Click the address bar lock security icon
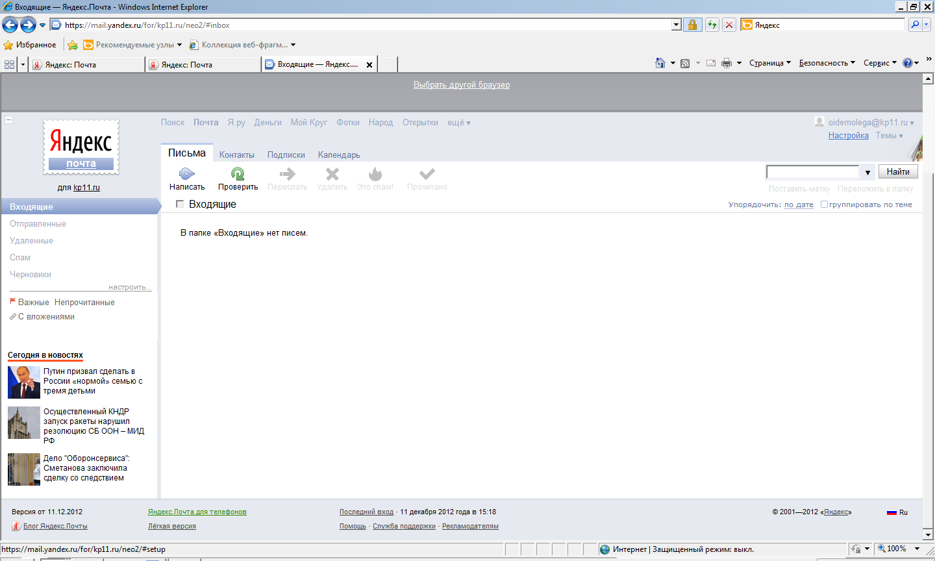935x561 pixels. (x=693, y=25)
